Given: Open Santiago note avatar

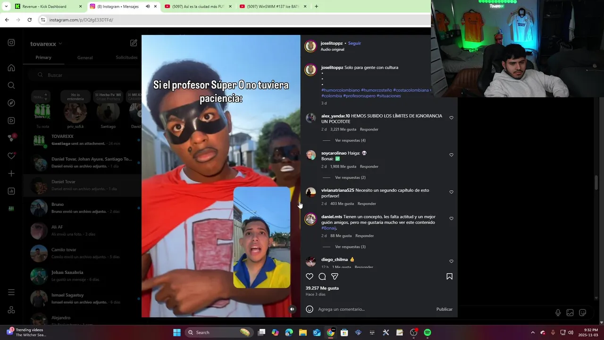Looking at the screenshot, I should [108, 112].
